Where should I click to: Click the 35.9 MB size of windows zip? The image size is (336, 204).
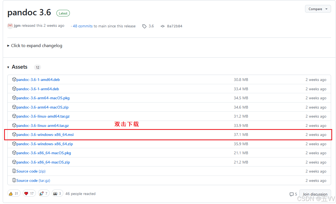click(x=241, y=144)
